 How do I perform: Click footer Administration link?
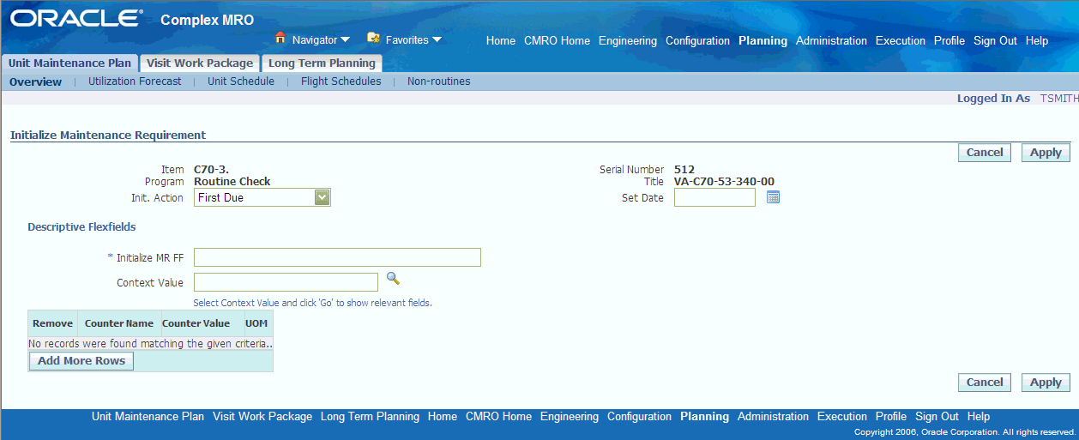pos(773,416)
